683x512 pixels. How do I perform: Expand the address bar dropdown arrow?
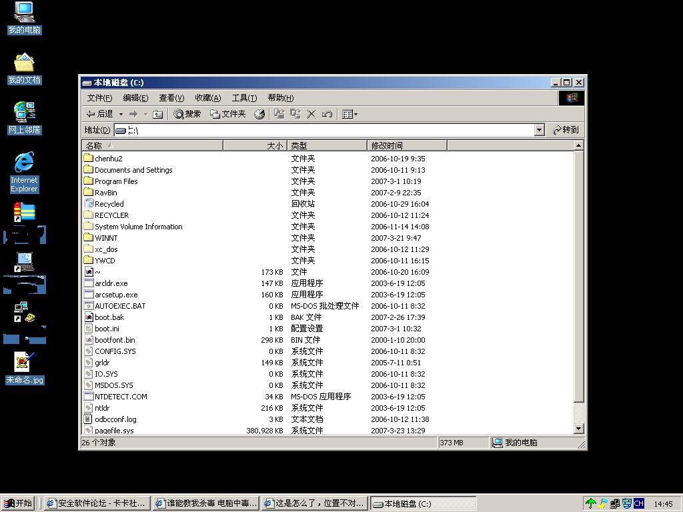[x=539, y=130]
